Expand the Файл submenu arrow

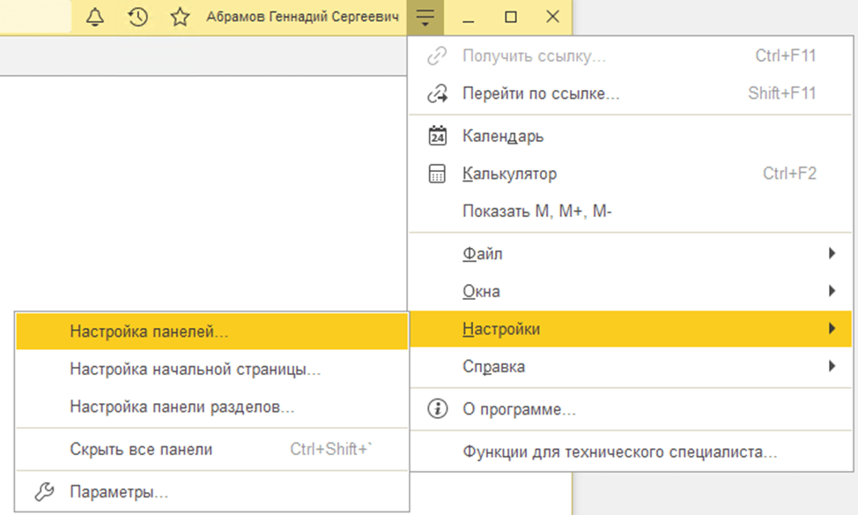point(832,254)
